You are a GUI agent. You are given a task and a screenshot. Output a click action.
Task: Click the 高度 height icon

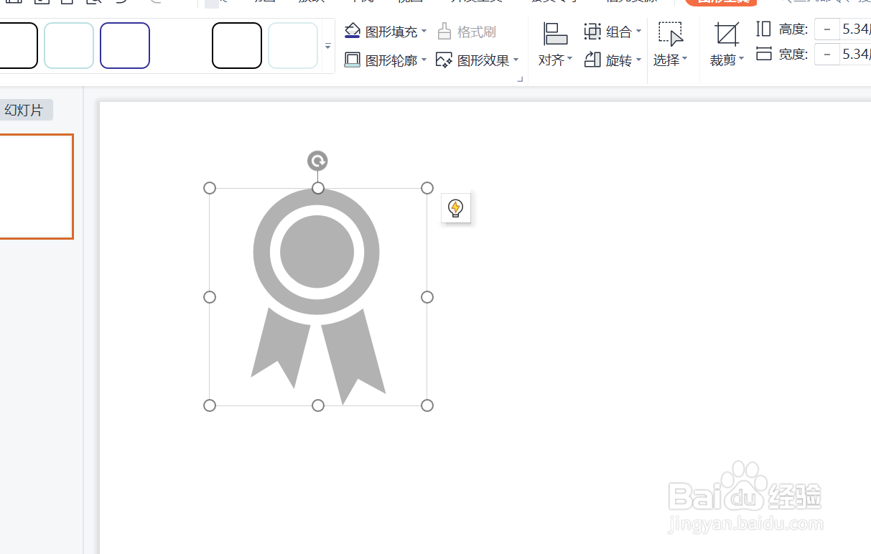764,29
